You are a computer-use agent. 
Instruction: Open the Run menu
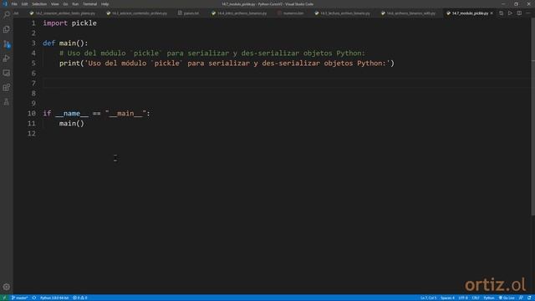tap(75, 4)
